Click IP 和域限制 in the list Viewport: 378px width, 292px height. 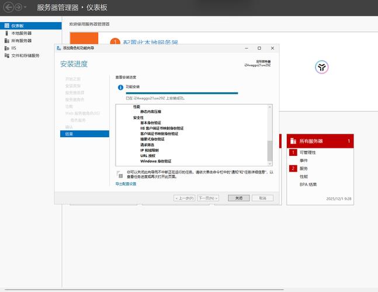coord(150,150)
